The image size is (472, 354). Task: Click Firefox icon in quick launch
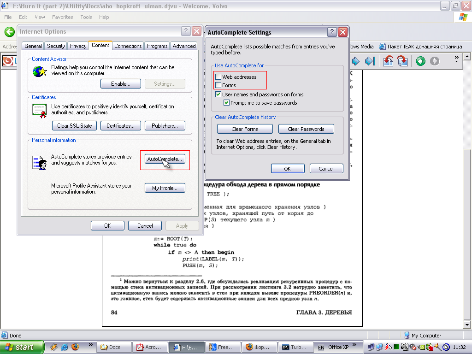point(75,347)
